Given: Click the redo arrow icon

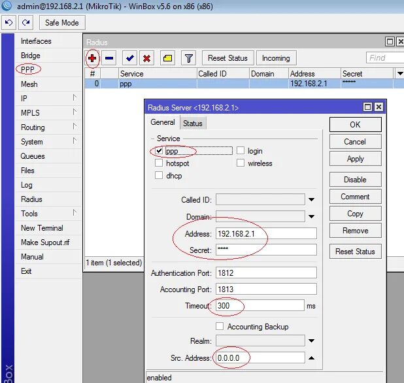Looking at the screenshot, I should (25, 23).
